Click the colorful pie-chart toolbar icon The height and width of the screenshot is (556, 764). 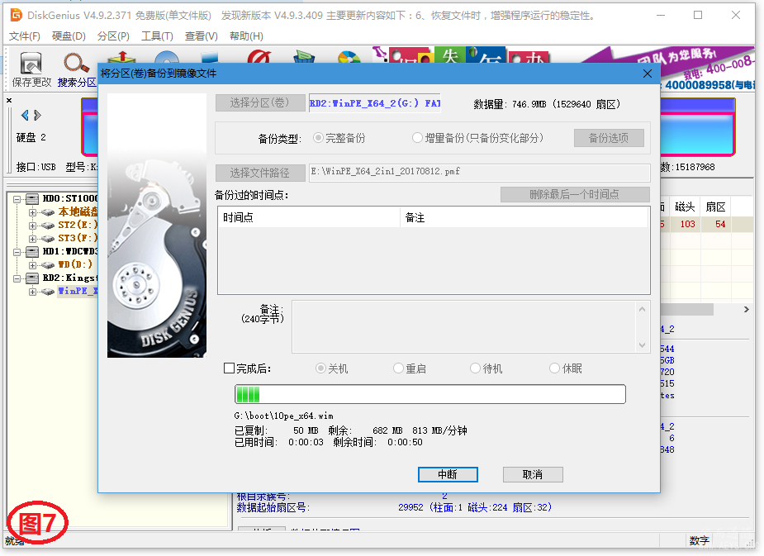[349, 58]
